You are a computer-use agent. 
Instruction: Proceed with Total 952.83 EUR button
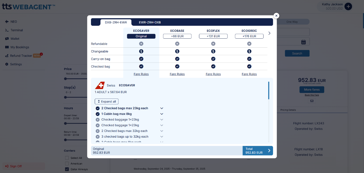pos(258,151)
